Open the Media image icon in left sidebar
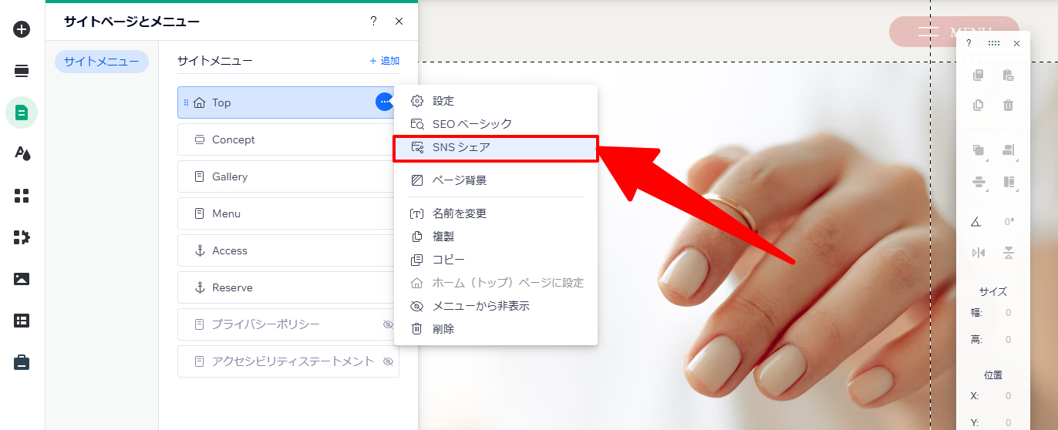The width and height of the screenshot is (1058, 430). click(22, 279)
